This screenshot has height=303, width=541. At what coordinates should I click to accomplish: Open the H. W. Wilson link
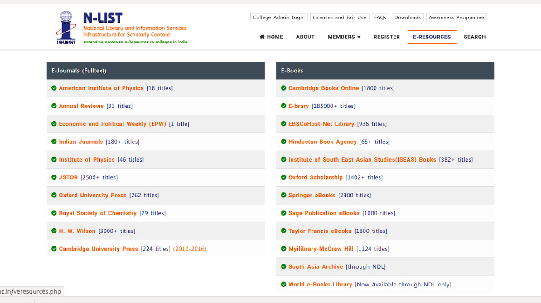(x=77, y=231)
